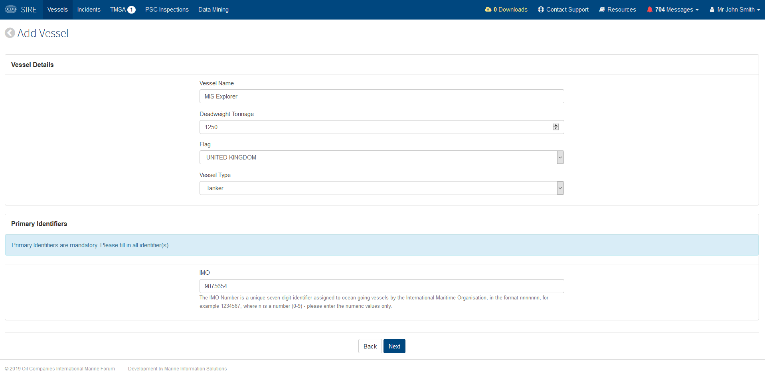765x374 pixels.
Task: Click the Resources book icon
Action: [602, 10]
